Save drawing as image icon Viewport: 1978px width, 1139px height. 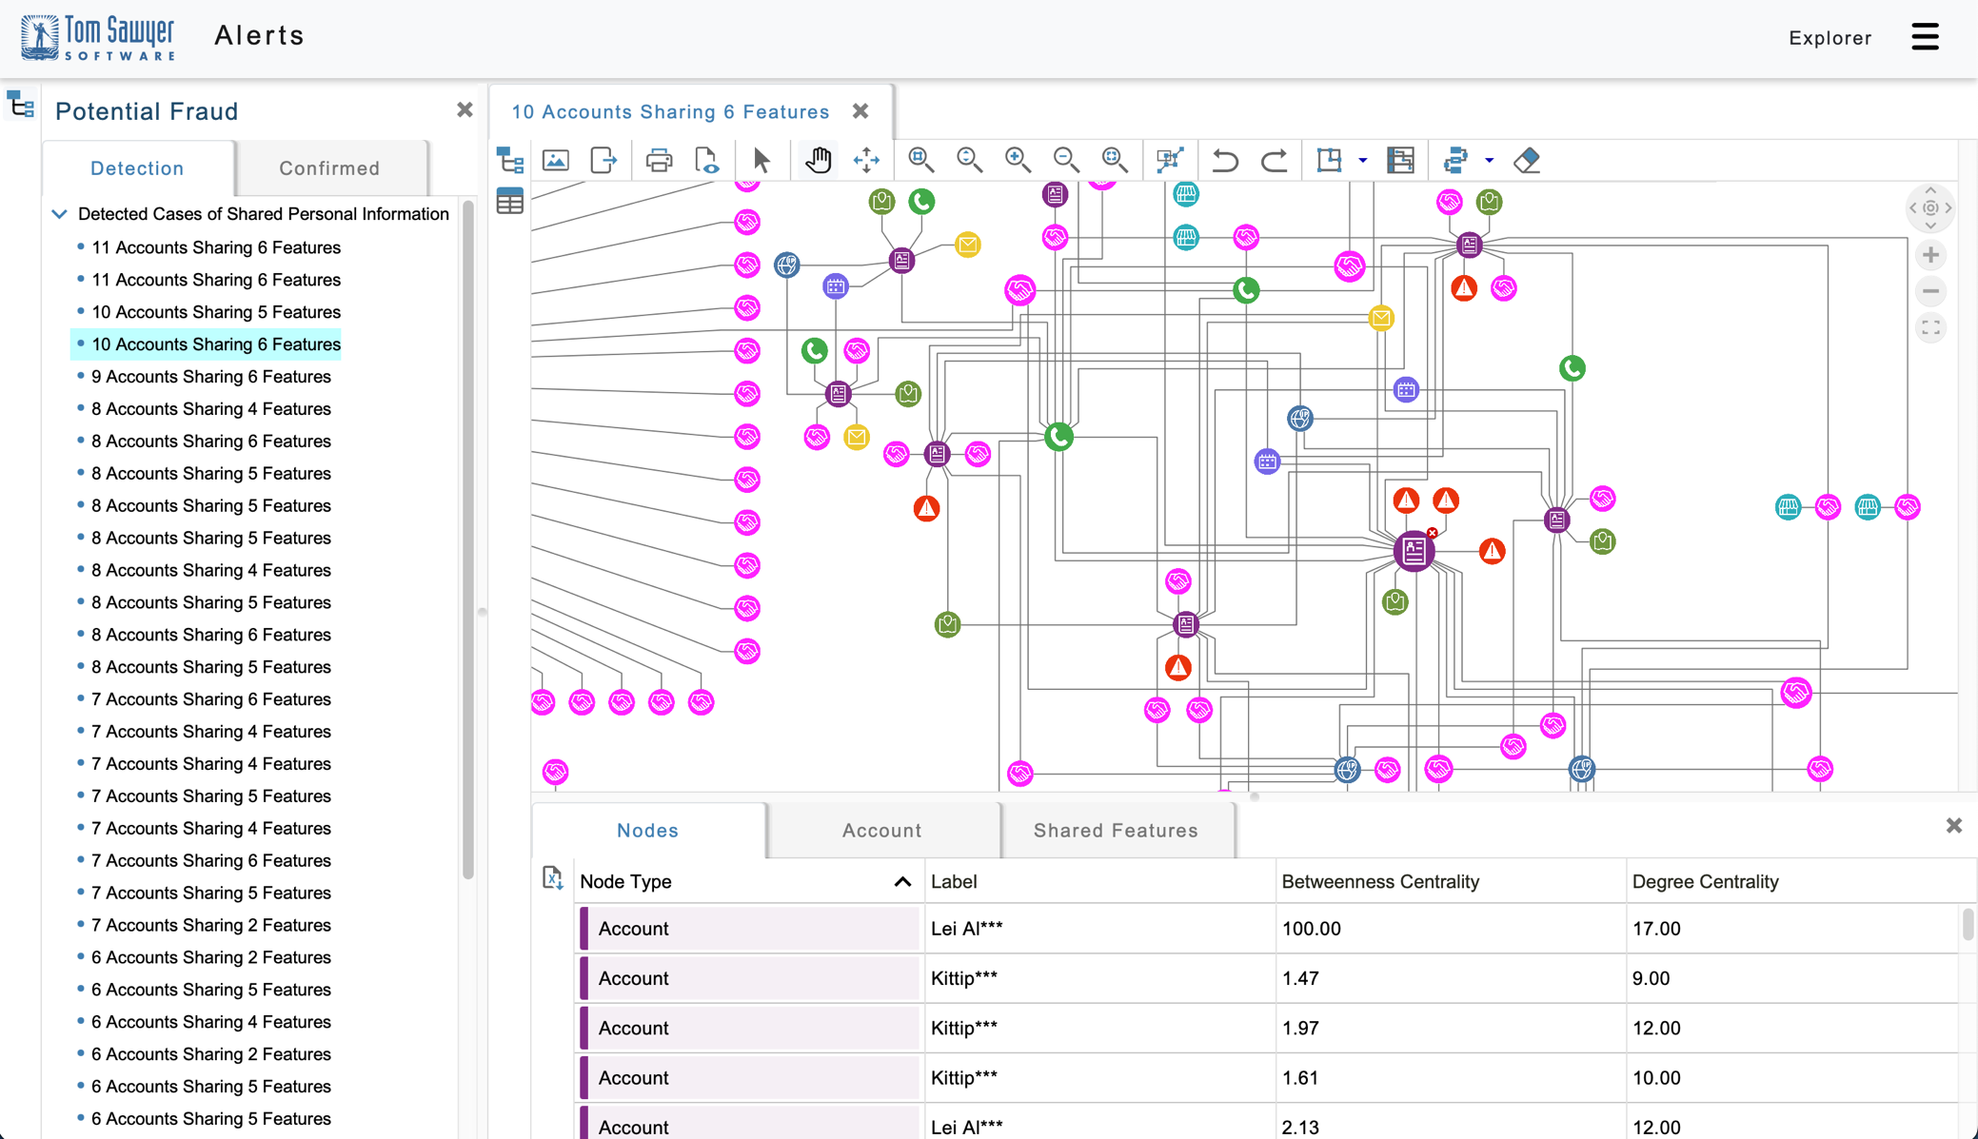(556, 160)
